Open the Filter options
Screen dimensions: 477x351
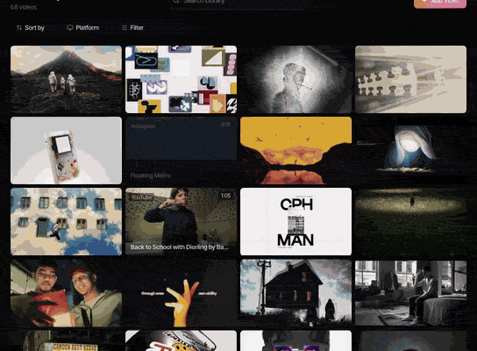[132, 28]
